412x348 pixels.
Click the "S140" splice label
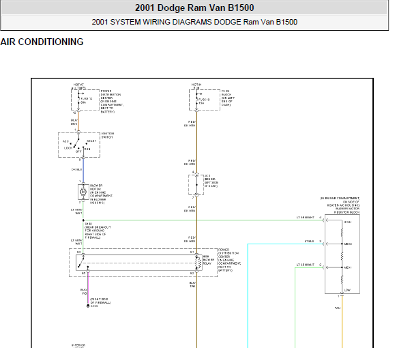88,224
